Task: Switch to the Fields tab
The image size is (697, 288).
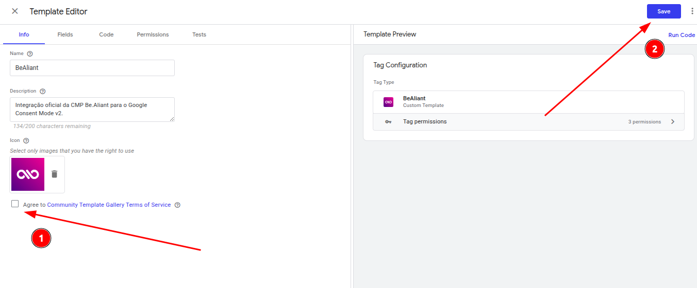Action: [65, 34]
